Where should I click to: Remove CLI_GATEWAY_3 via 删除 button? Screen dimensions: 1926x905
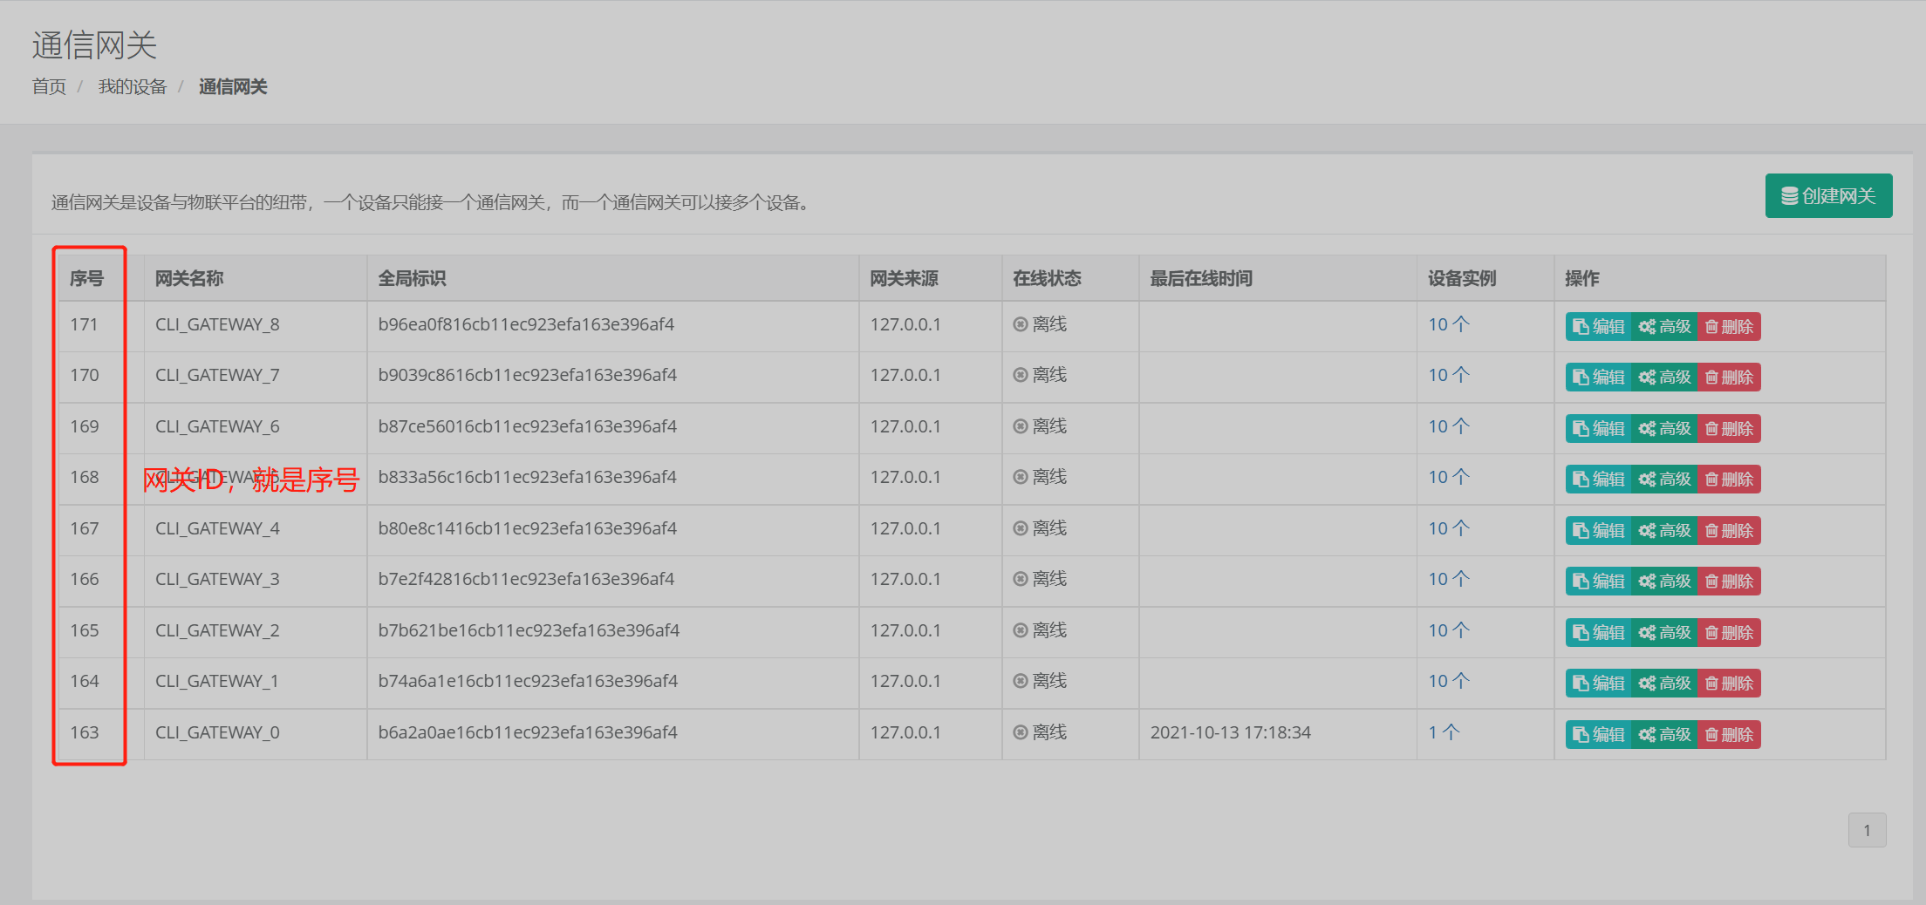1729,582
